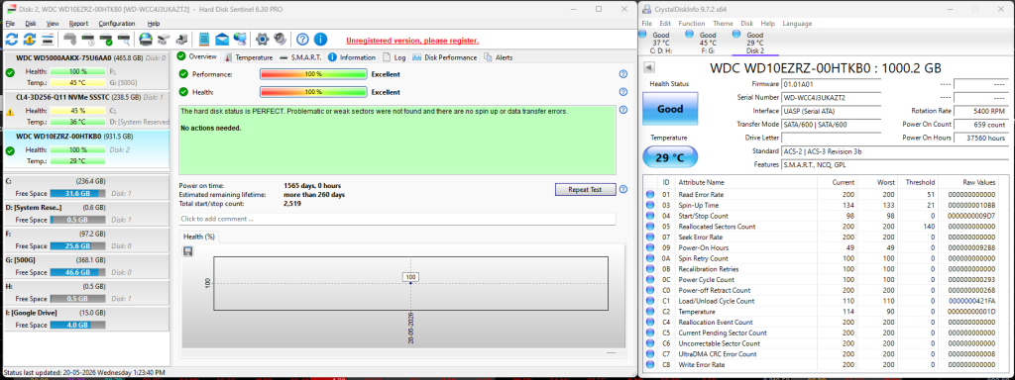Switch to the Disk Performance tab
1015x380 pixels.
point(445,57)
